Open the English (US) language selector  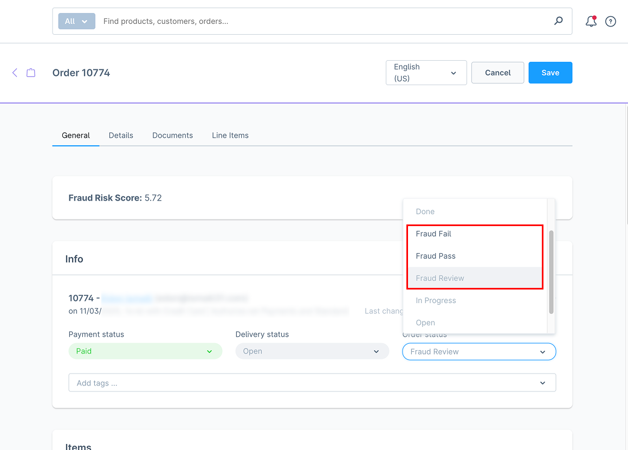pyautogui.click(x=426, y=73)
